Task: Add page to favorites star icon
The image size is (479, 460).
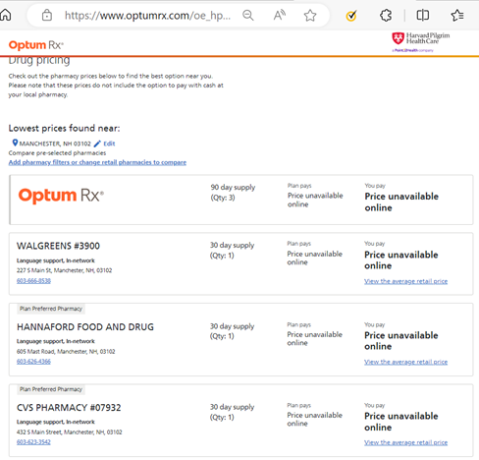Action: [x=310, y=15]
